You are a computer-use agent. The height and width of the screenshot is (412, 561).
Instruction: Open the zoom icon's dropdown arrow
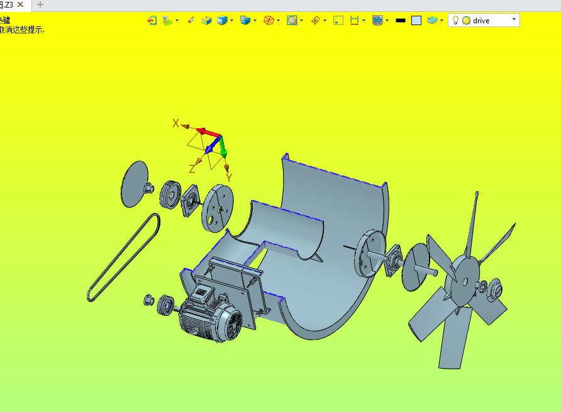coord(302,20)
